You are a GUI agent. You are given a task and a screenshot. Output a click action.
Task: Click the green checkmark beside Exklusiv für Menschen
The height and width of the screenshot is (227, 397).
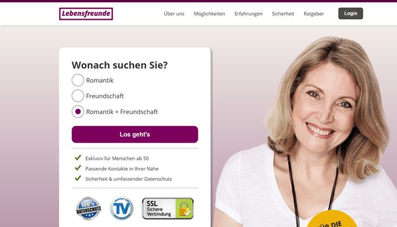[78, 158]
